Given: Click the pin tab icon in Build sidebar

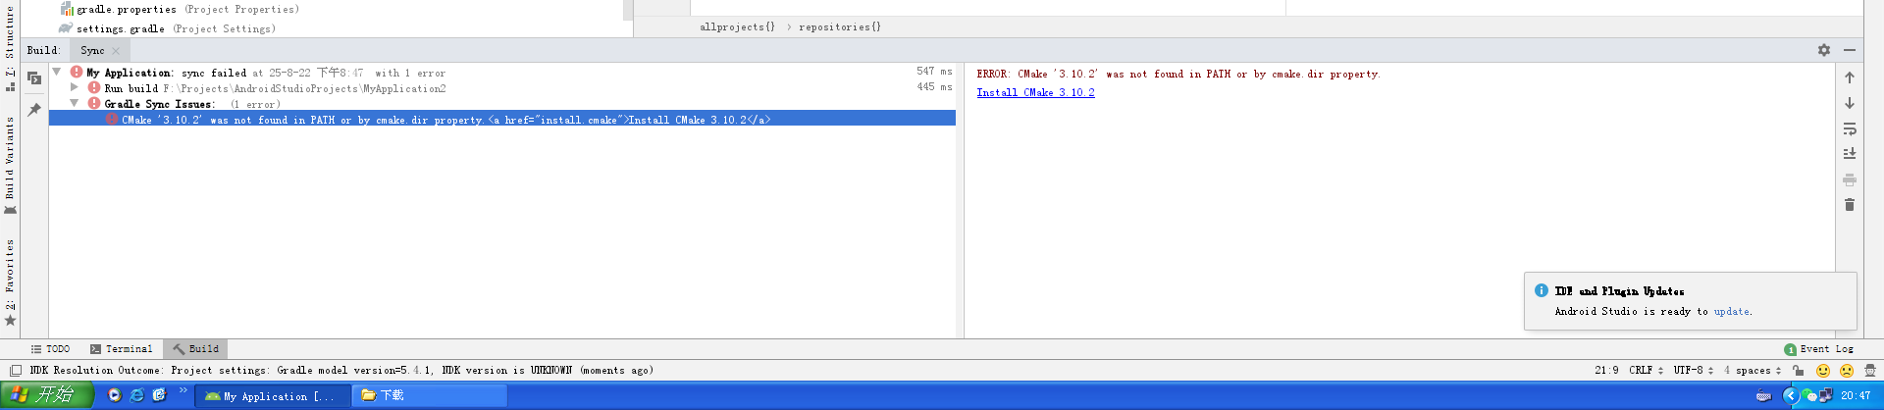Looking at the screenshot, I should [34, 110].
